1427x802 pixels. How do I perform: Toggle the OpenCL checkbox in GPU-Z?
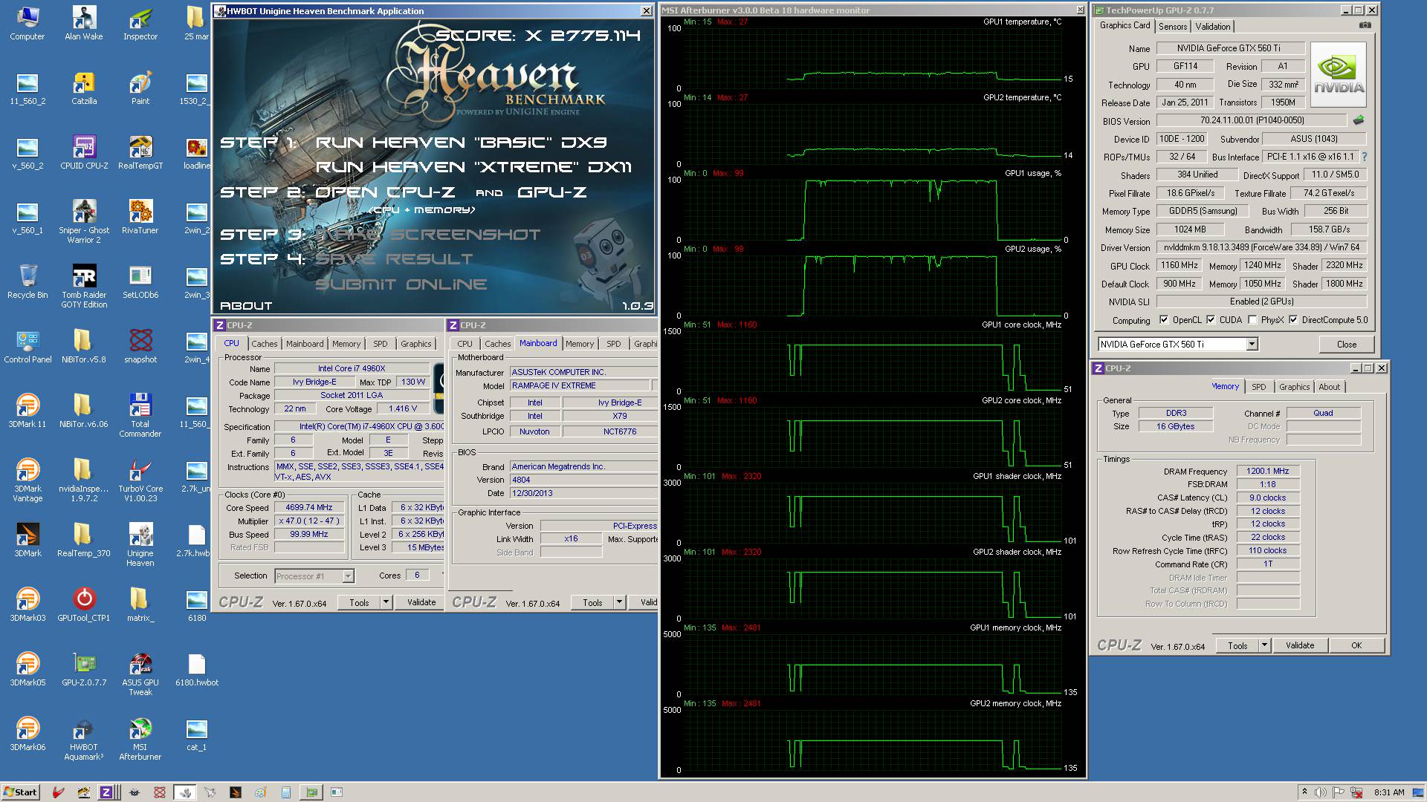click(x=1164, y=320)
